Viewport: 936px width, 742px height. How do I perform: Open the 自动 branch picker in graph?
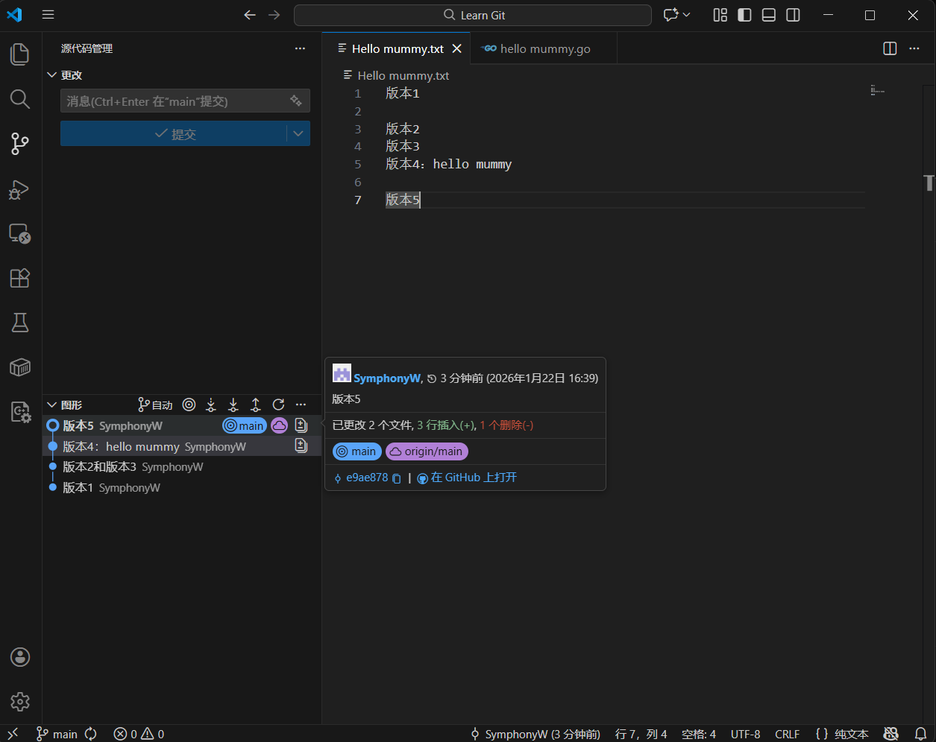point(155,405)
